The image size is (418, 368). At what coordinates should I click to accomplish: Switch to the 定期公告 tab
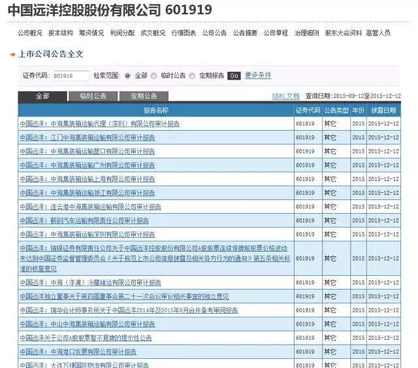(144, 96)
